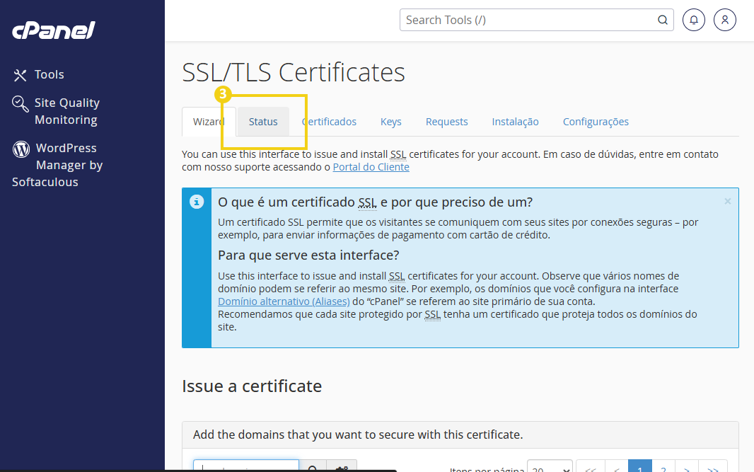This screenshot has height=472, width=754.
Task: Open notifications bell
Action: pyautogui.click(x=693, y=20)
